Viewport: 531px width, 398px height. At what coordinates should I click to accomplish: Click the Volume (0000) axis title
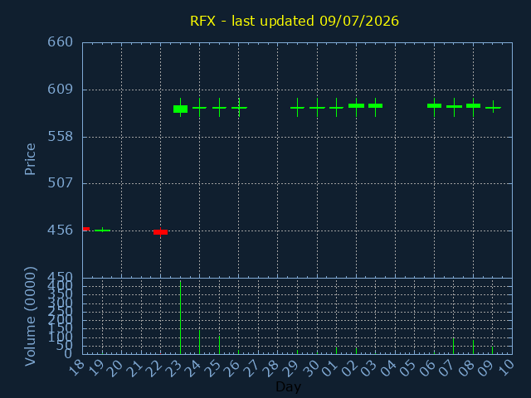click(30, 316)
